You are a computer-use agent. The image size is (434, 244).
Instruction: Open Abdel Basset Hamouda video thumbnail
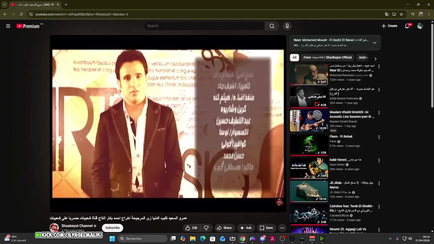point(309,98)
